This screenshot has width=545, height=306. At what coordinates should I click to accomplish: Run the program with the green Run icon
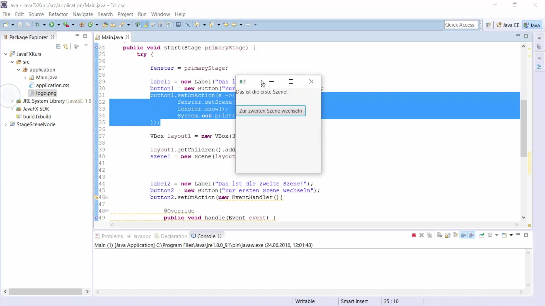(52, 25)
